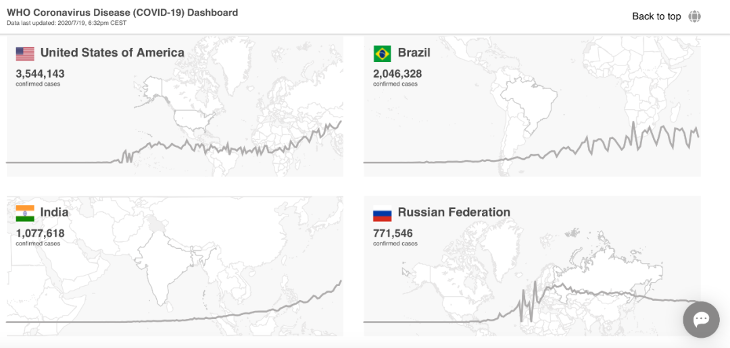Select the Russian Federation heading
Screen dimensions: 730x348
click(x=454, y=212)
